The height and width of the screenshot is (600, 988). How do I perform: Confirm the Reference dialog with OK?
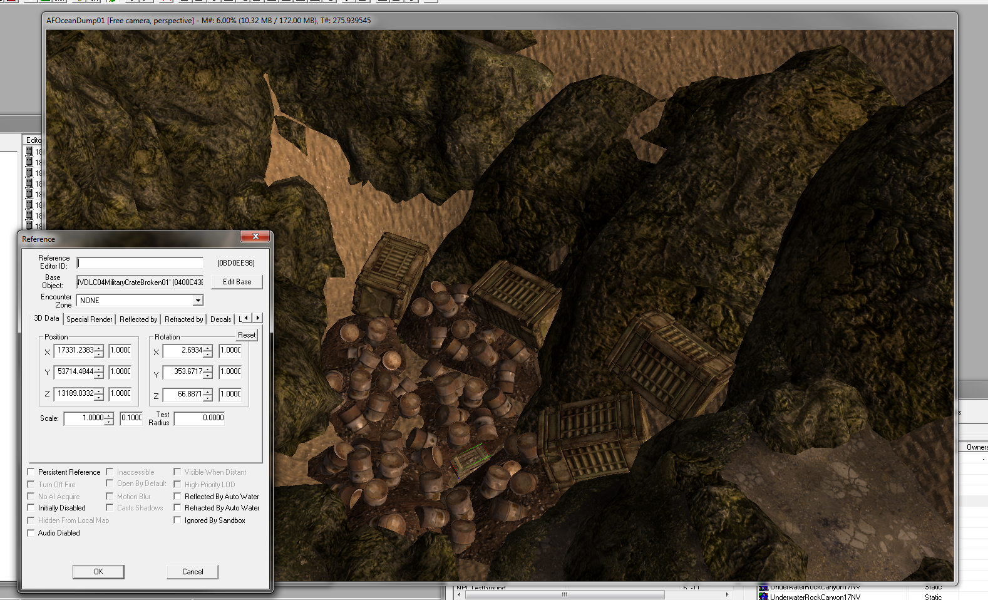[98, 572]
